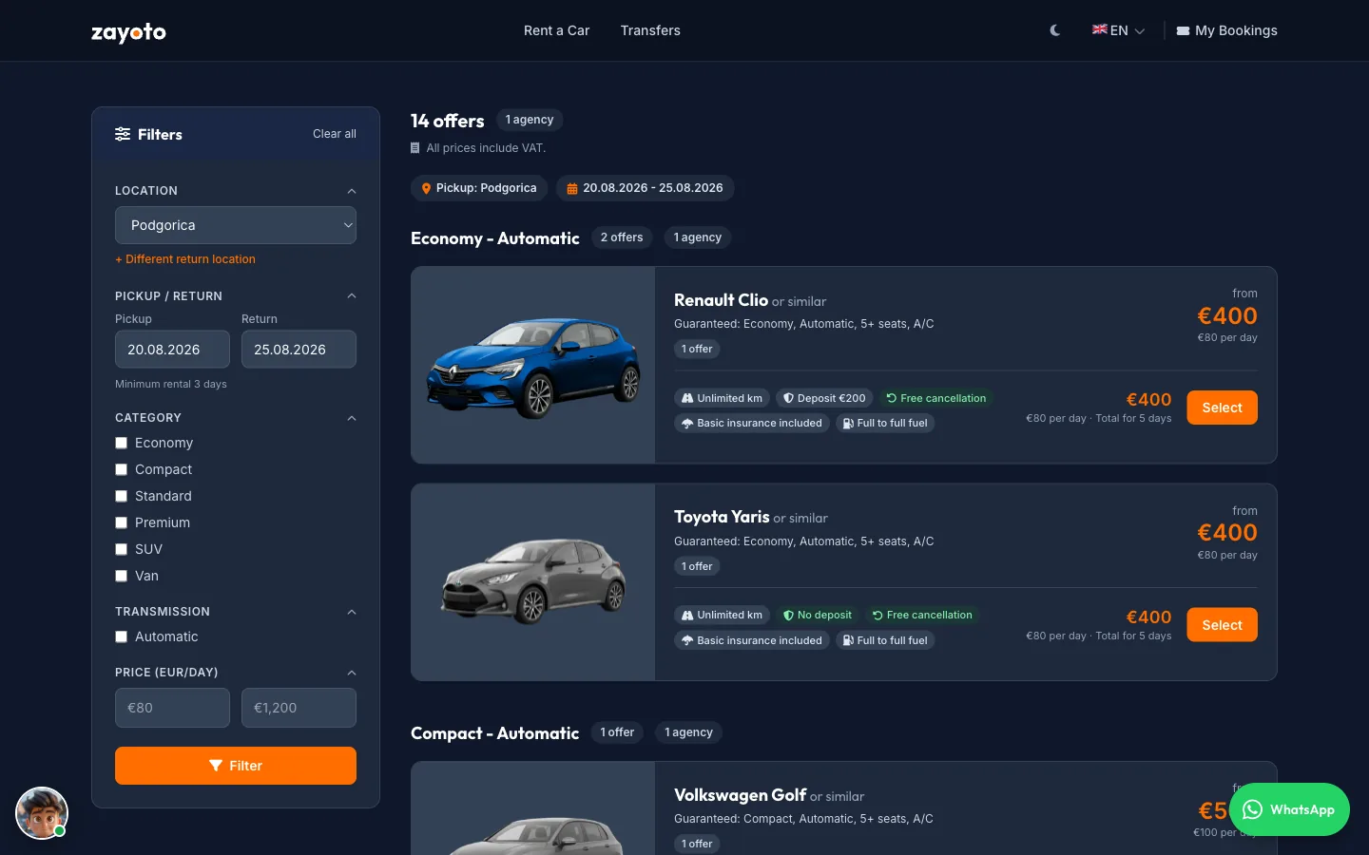Tick the Standard category checkbox

point(121,496)
